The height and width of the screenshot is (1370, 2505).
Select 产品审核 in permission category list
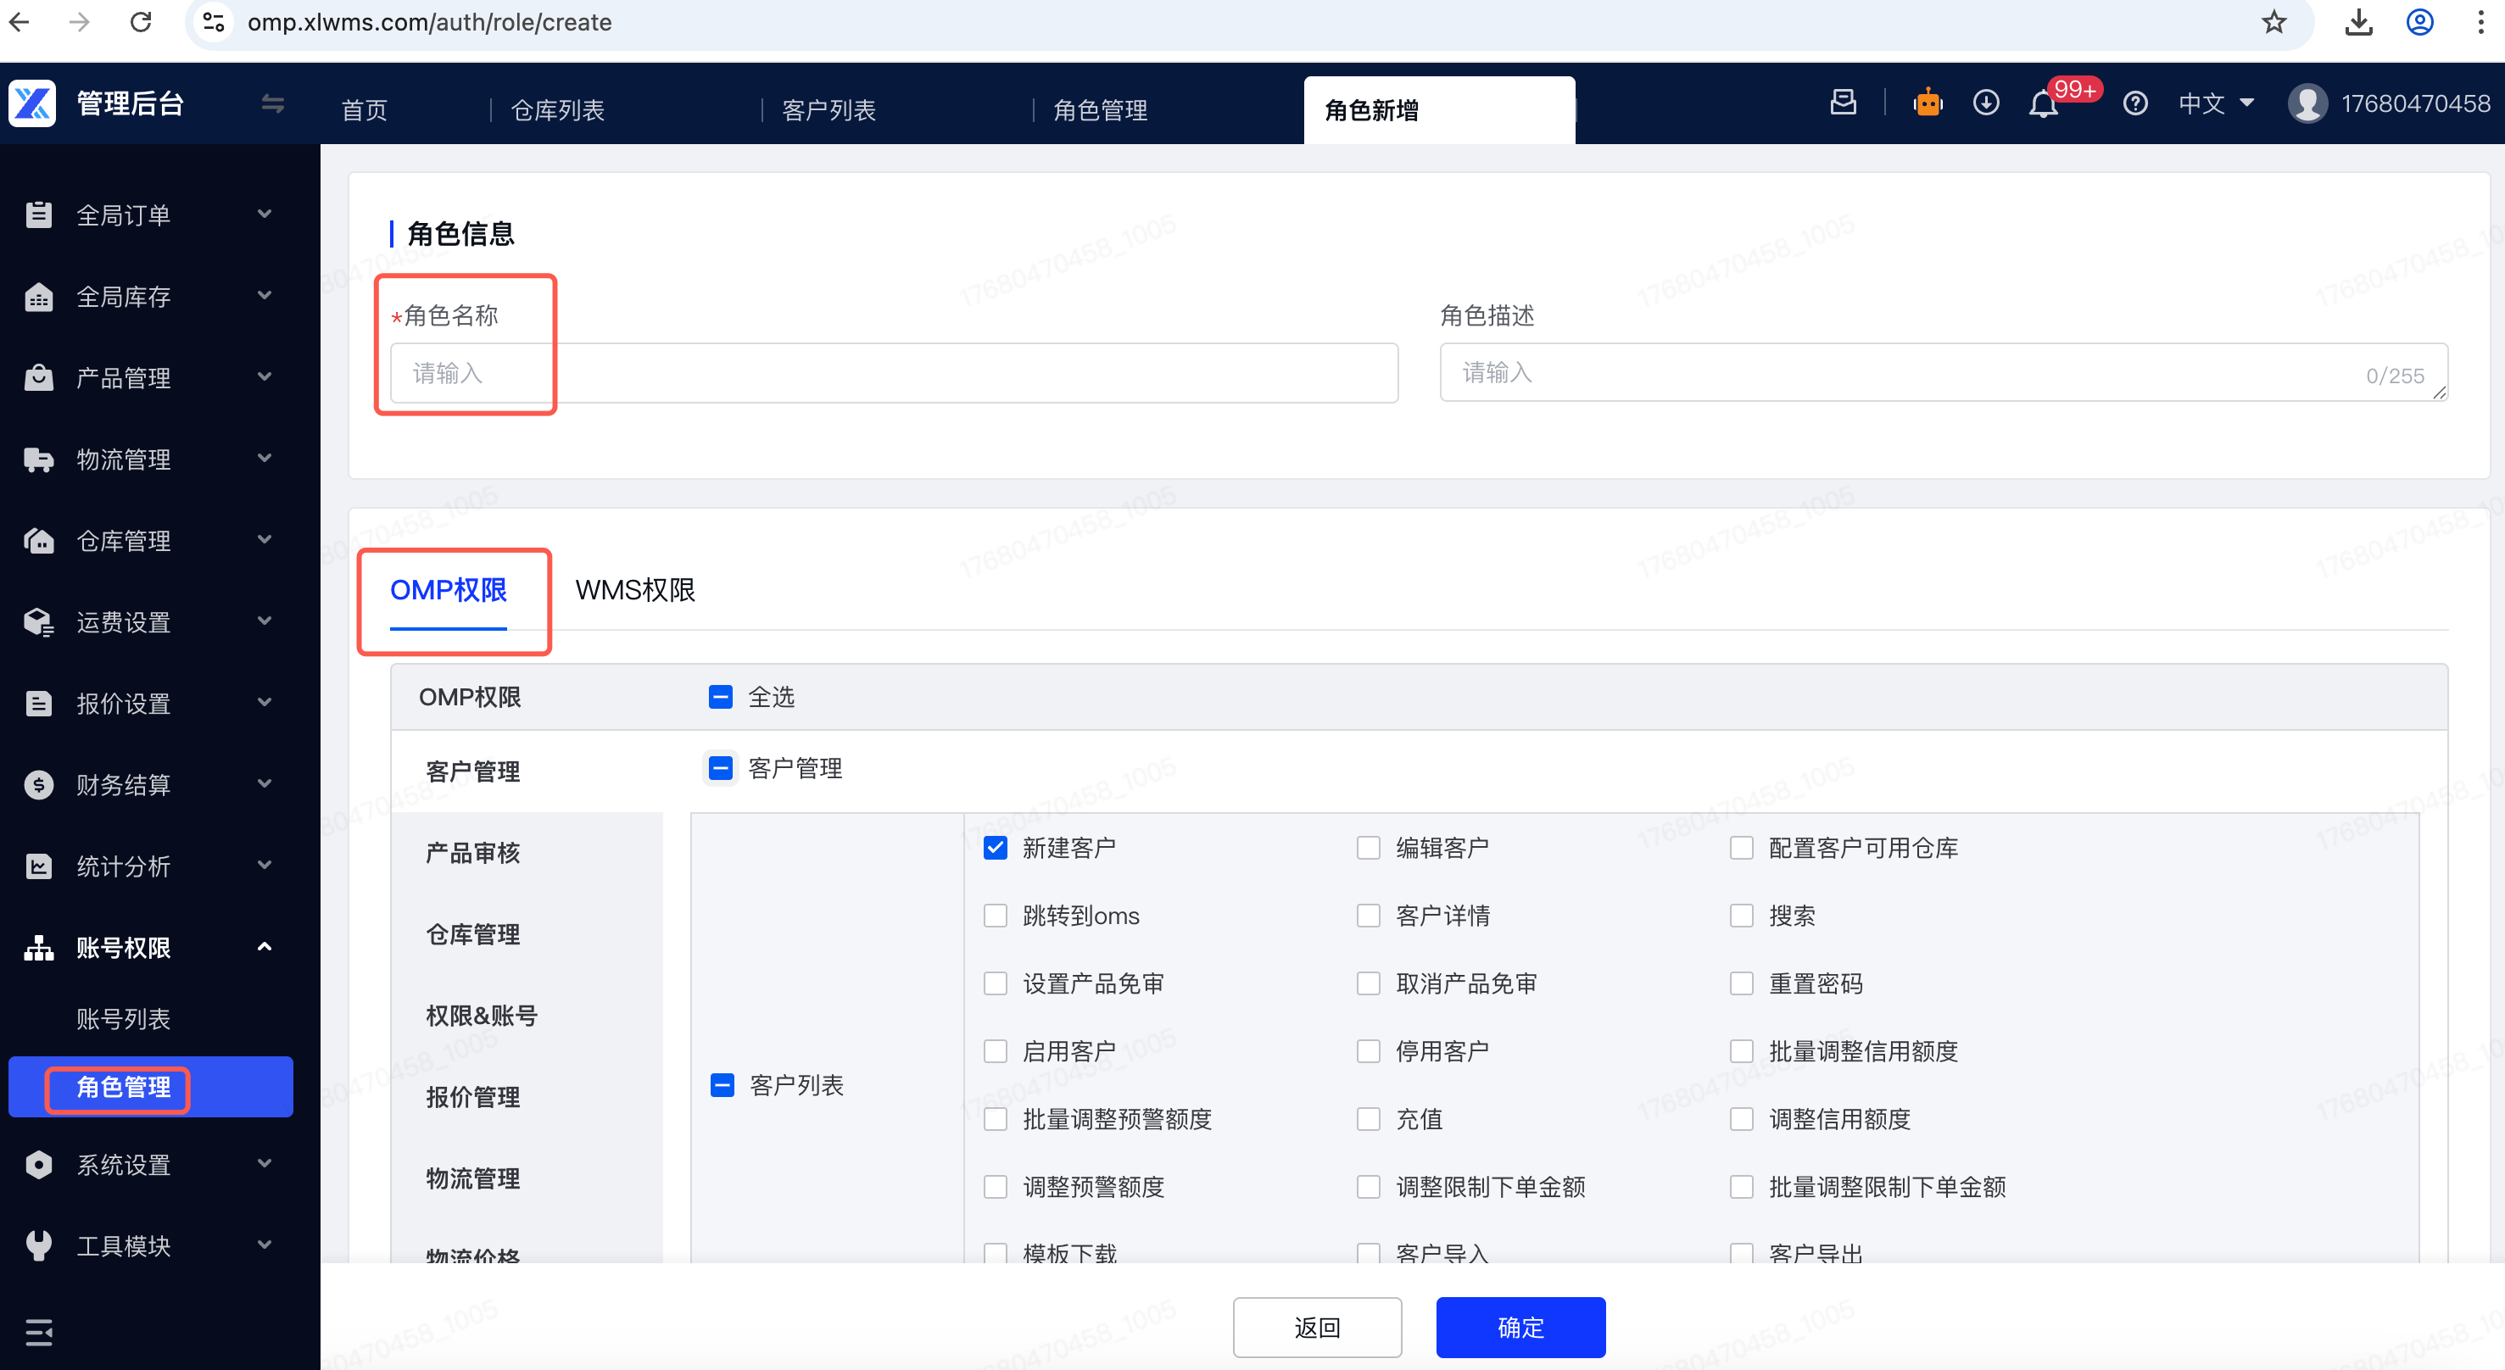(x=472, y=853)
